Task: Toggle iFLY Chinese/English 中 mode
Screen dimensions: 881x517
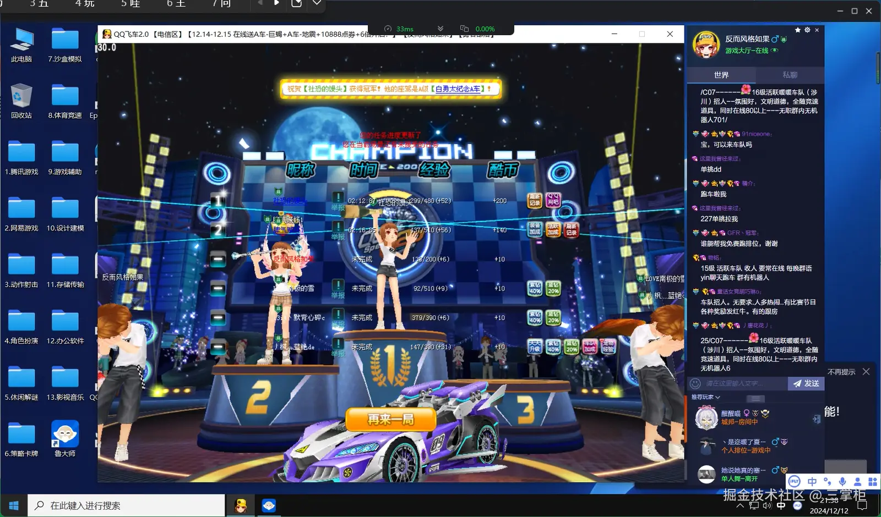Action: tap(812, 481)
